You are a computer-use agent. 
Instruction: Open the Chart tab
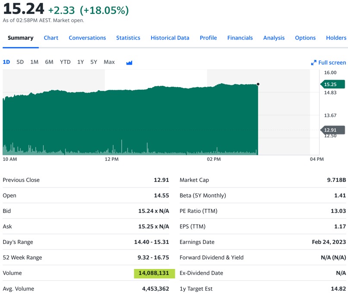click(51, 38)
